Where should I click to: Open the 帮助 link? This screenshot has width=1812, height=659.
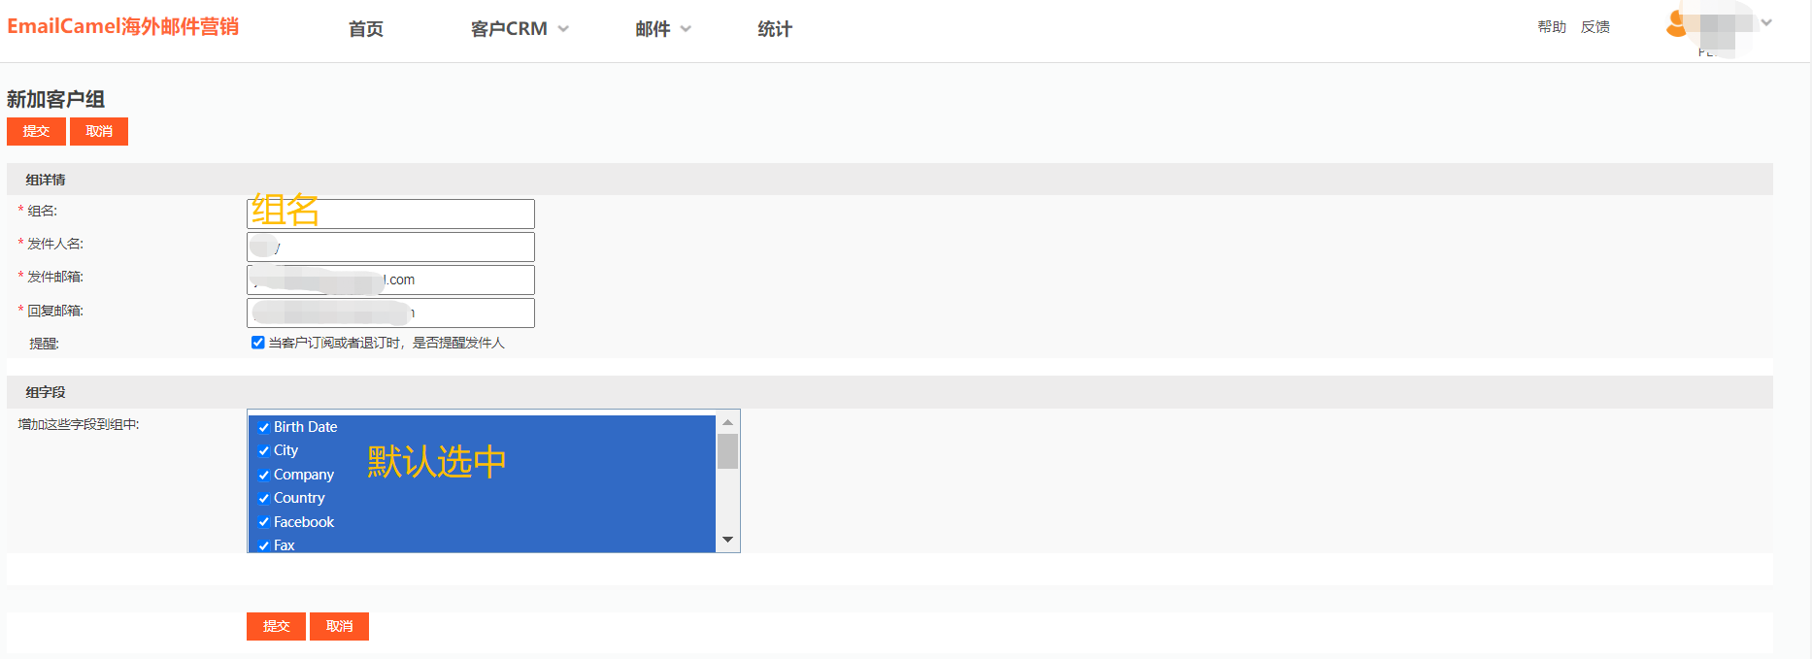point(1552,27)
